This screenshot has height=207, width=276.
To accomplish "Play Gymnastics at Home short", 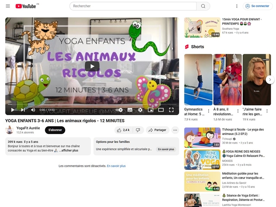I will pyautogui.click(x=198, y=79).
